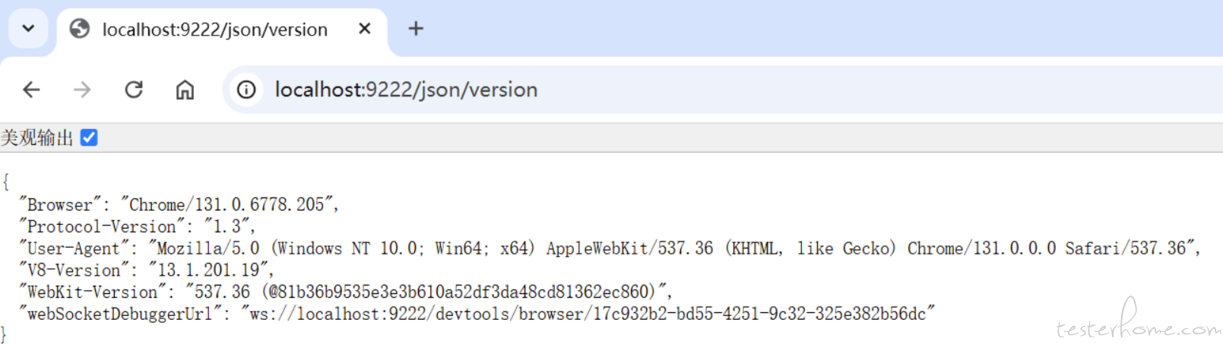Click the "V8-Version" value 13.1.201.19
The width and height of the screenshot is (1223, 354).
pos(208,270)
